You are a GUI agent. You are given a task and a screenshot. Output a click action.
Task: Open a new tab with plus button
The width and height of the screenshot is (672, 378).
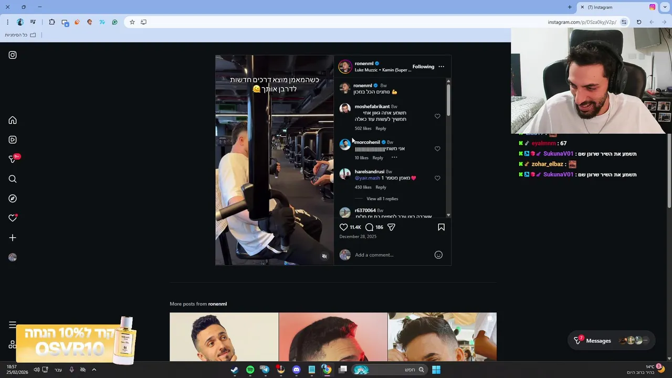tap(570, 7)
